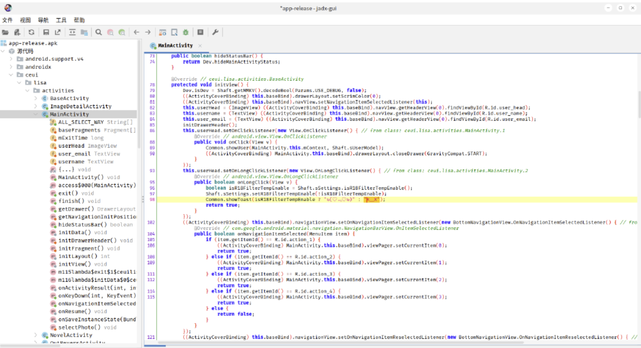Toggle flatten packages toolbar button
Image resolution: width=641 pixels, height=348 pixels.
tap(84, 32)
